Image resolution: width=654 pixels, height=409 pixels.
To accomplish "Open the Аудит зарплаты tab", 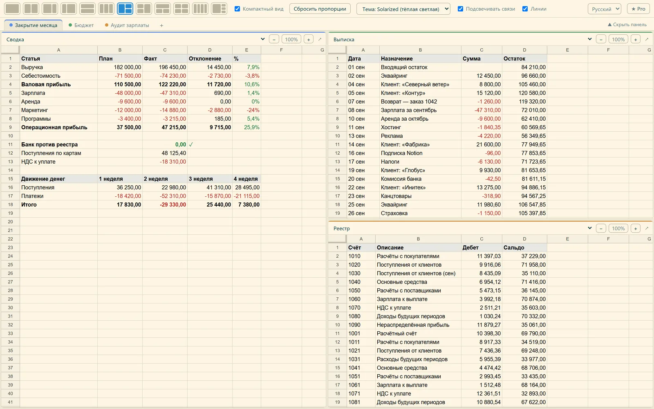I will tap(127, 25).
